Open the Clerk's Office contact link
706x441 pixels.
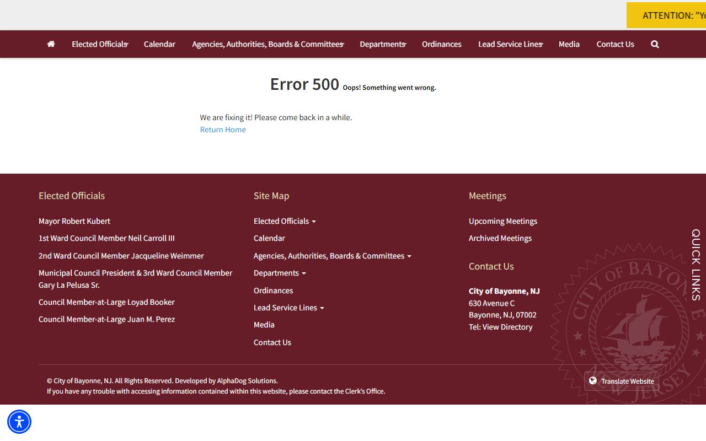pyautogui.click(x=365, y=391)
